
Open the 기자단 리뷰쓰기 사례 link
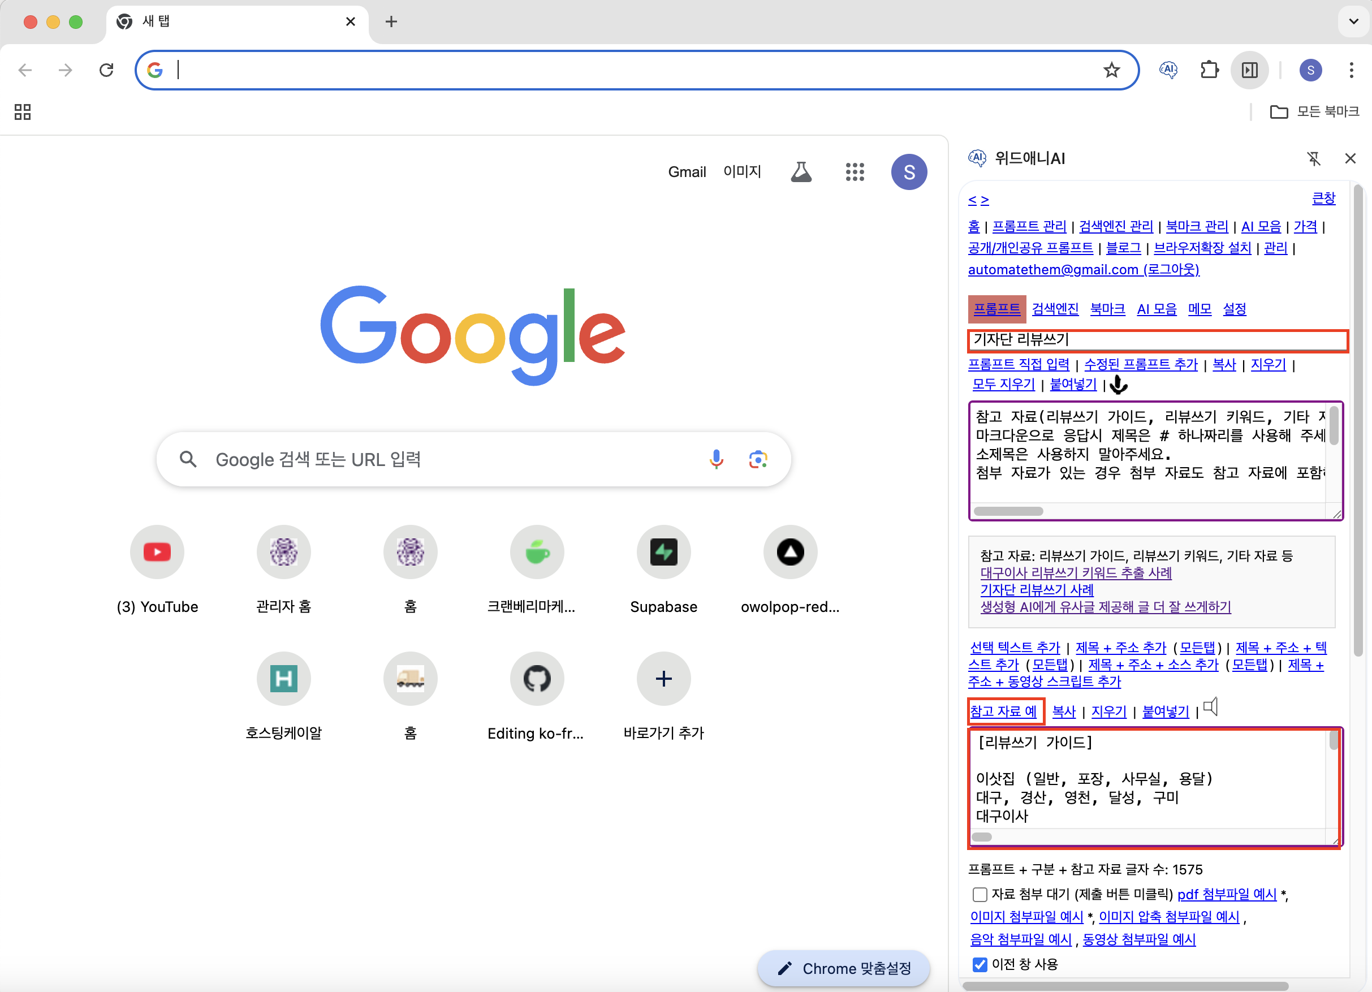1036,590
